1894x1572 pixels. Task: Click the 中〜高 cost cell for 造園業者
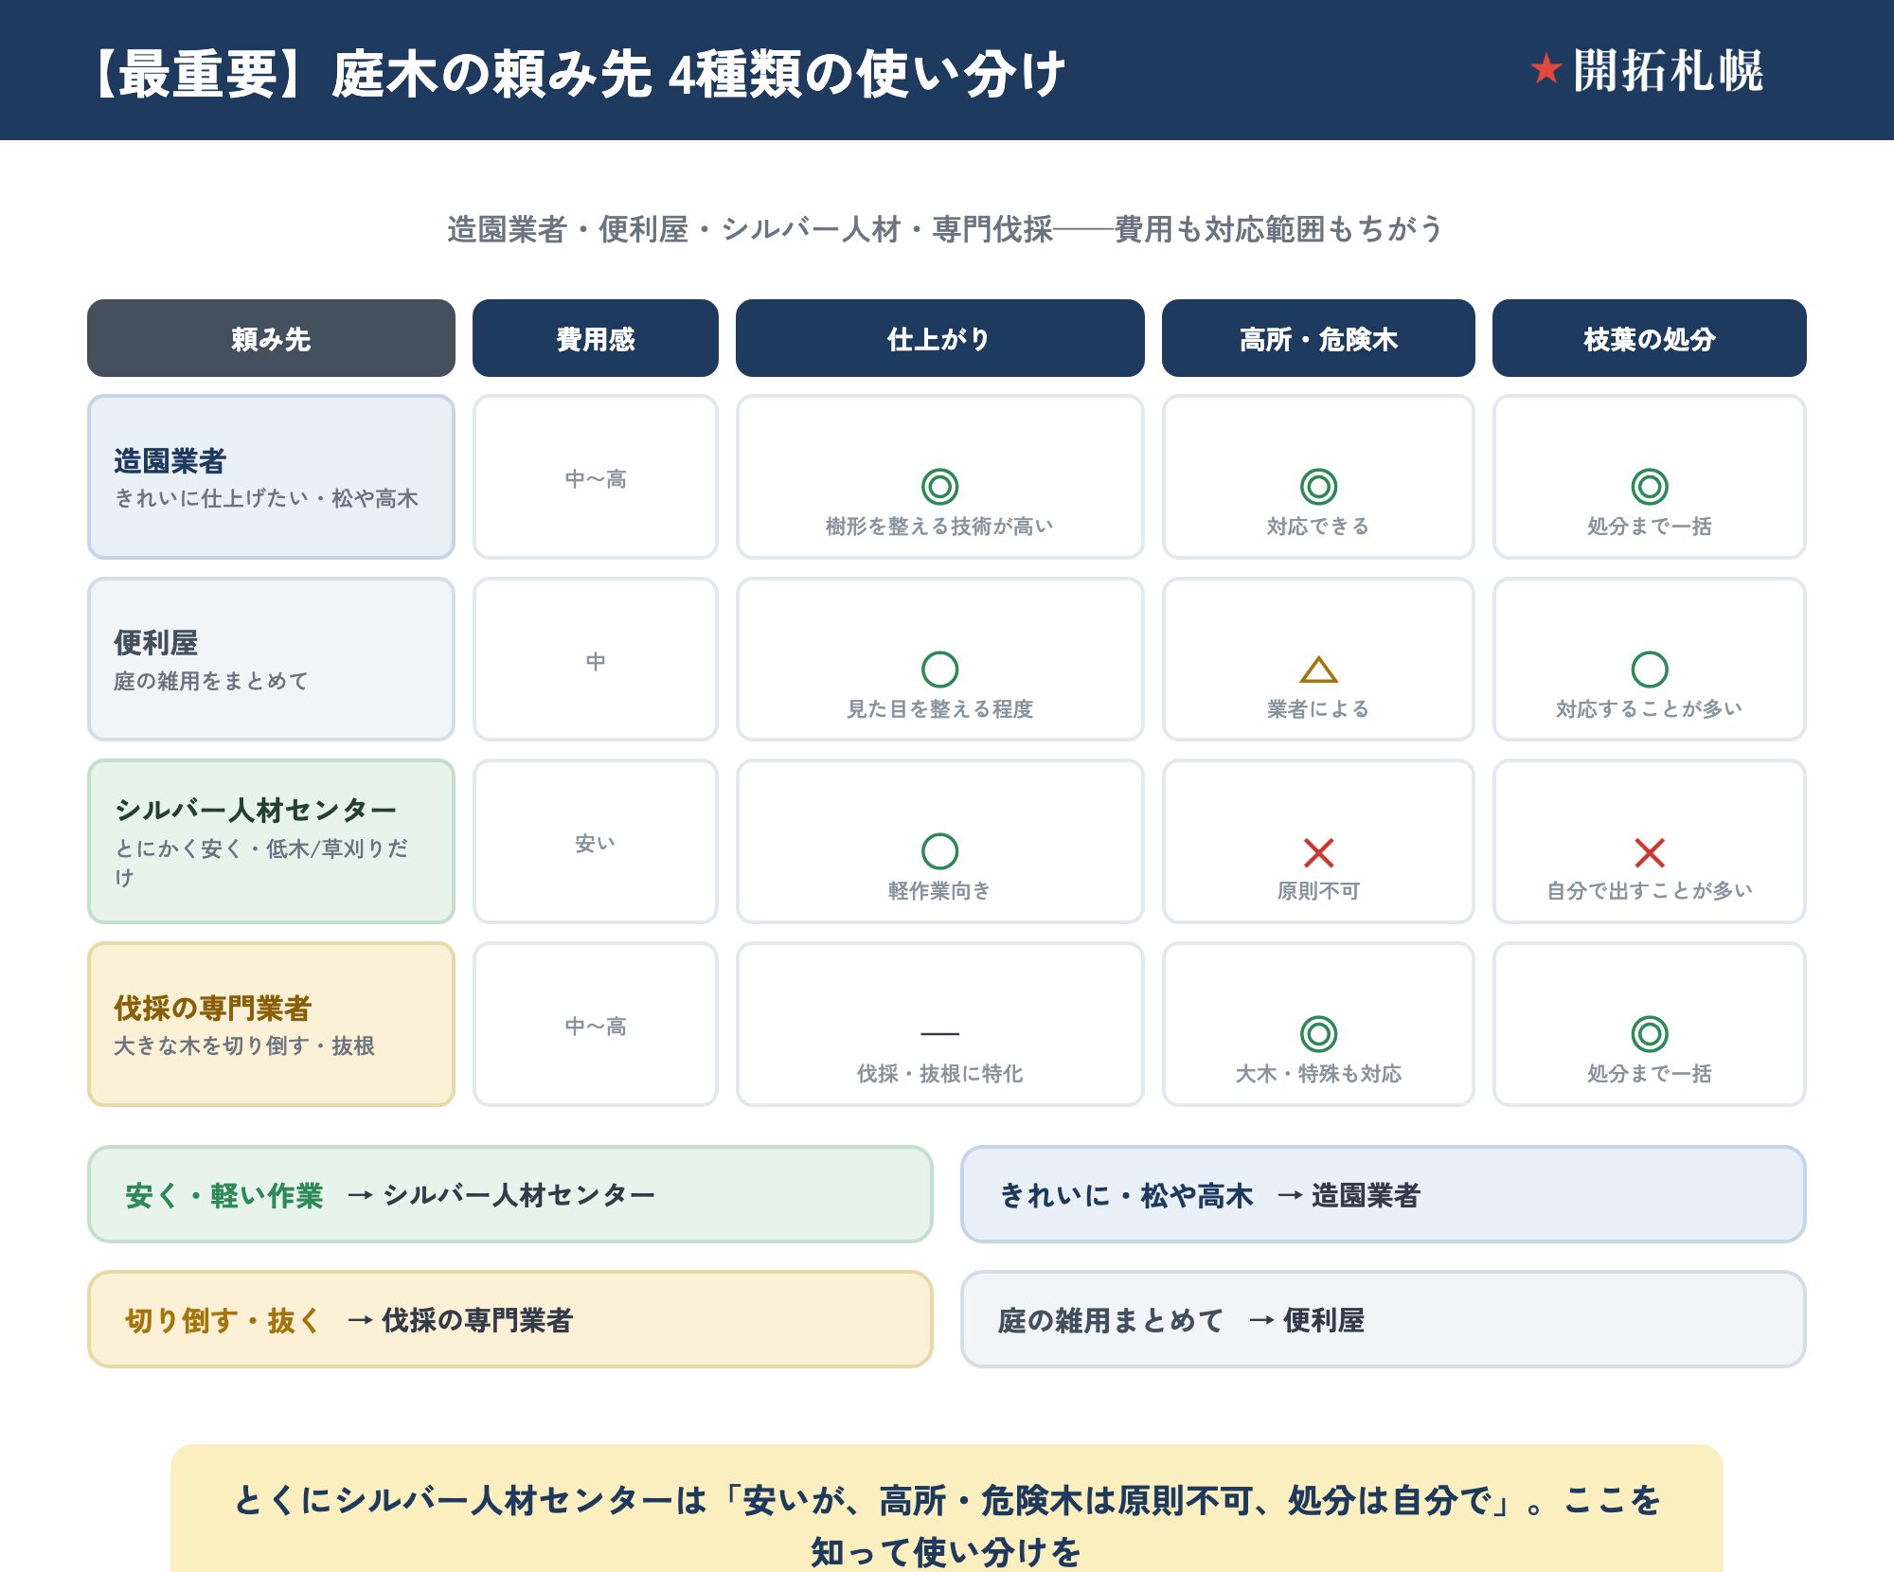(x=595, y=477)
